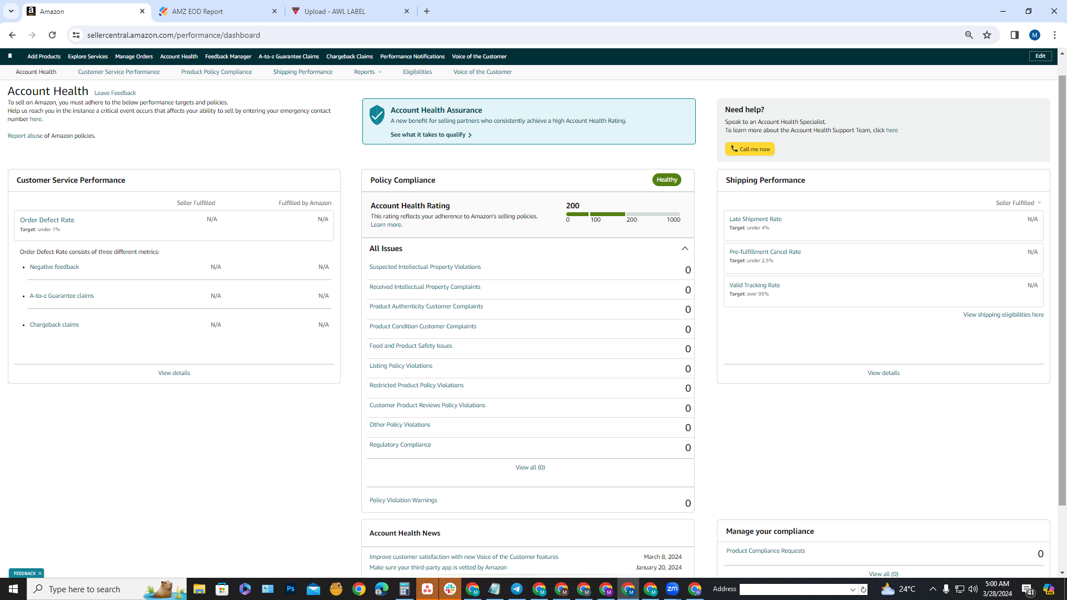Open the Chrome profile M avatar

click(1034, 35)
